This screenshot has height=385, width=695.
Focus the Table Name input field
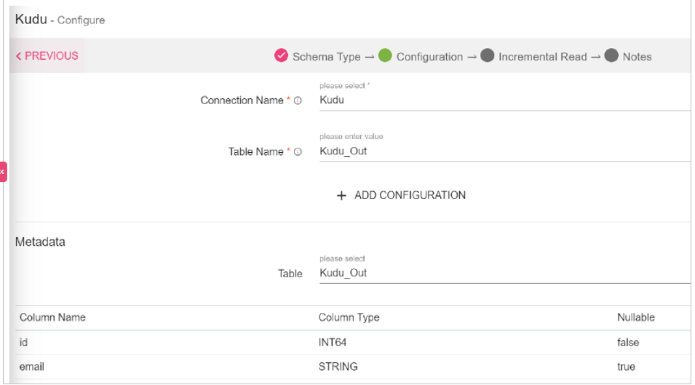pos(504,151)
